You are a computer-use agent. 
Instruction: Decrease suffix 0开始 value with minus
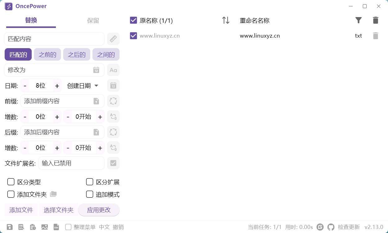click(68, 148)
